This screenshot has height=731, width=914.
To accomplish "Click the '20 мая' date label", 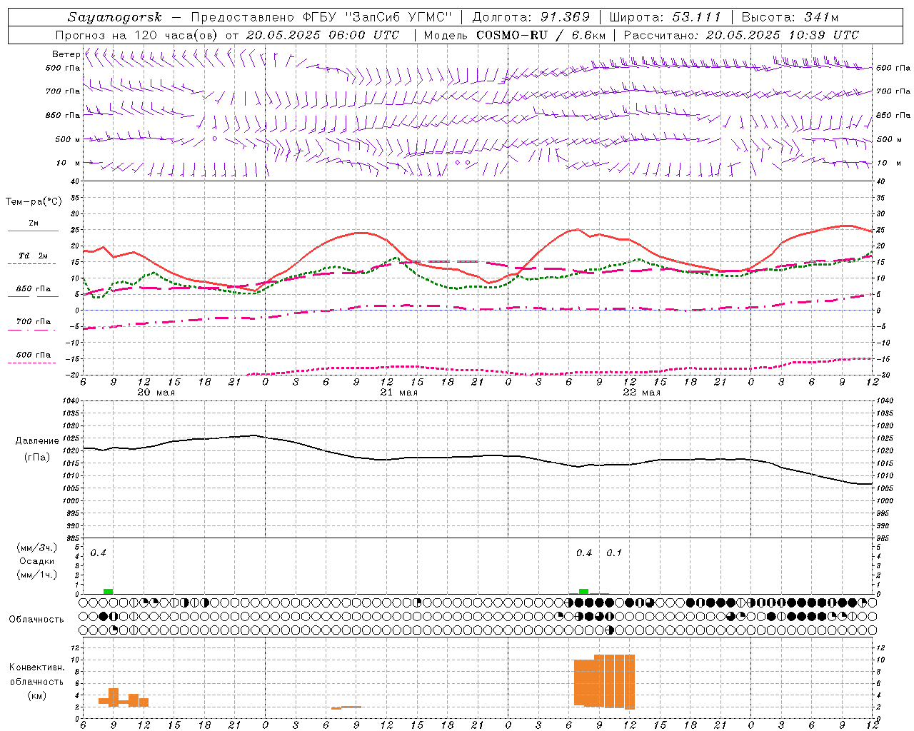I will 156,393.
